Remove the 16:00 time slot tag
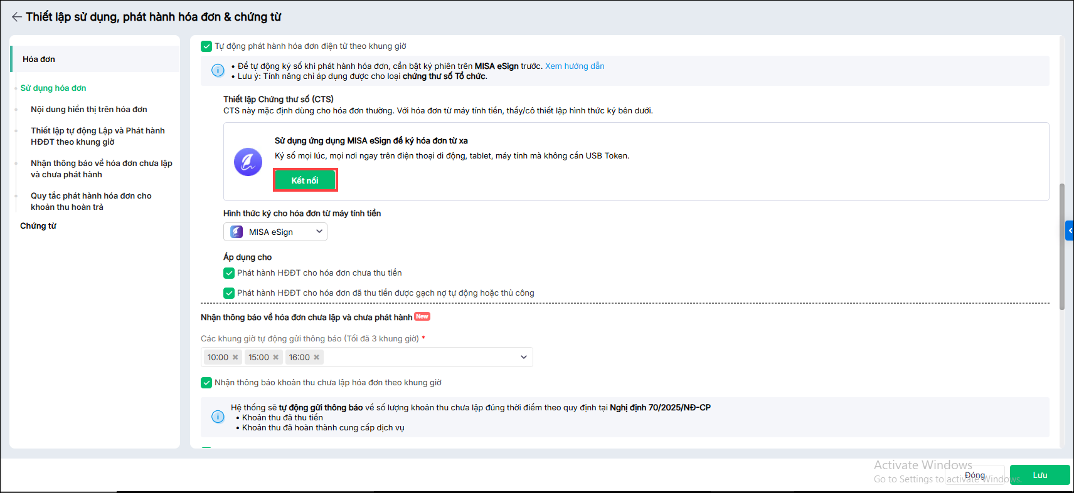Image resolution: width=1074 pixels, height=493 pixels. click(x=317, y=357)
